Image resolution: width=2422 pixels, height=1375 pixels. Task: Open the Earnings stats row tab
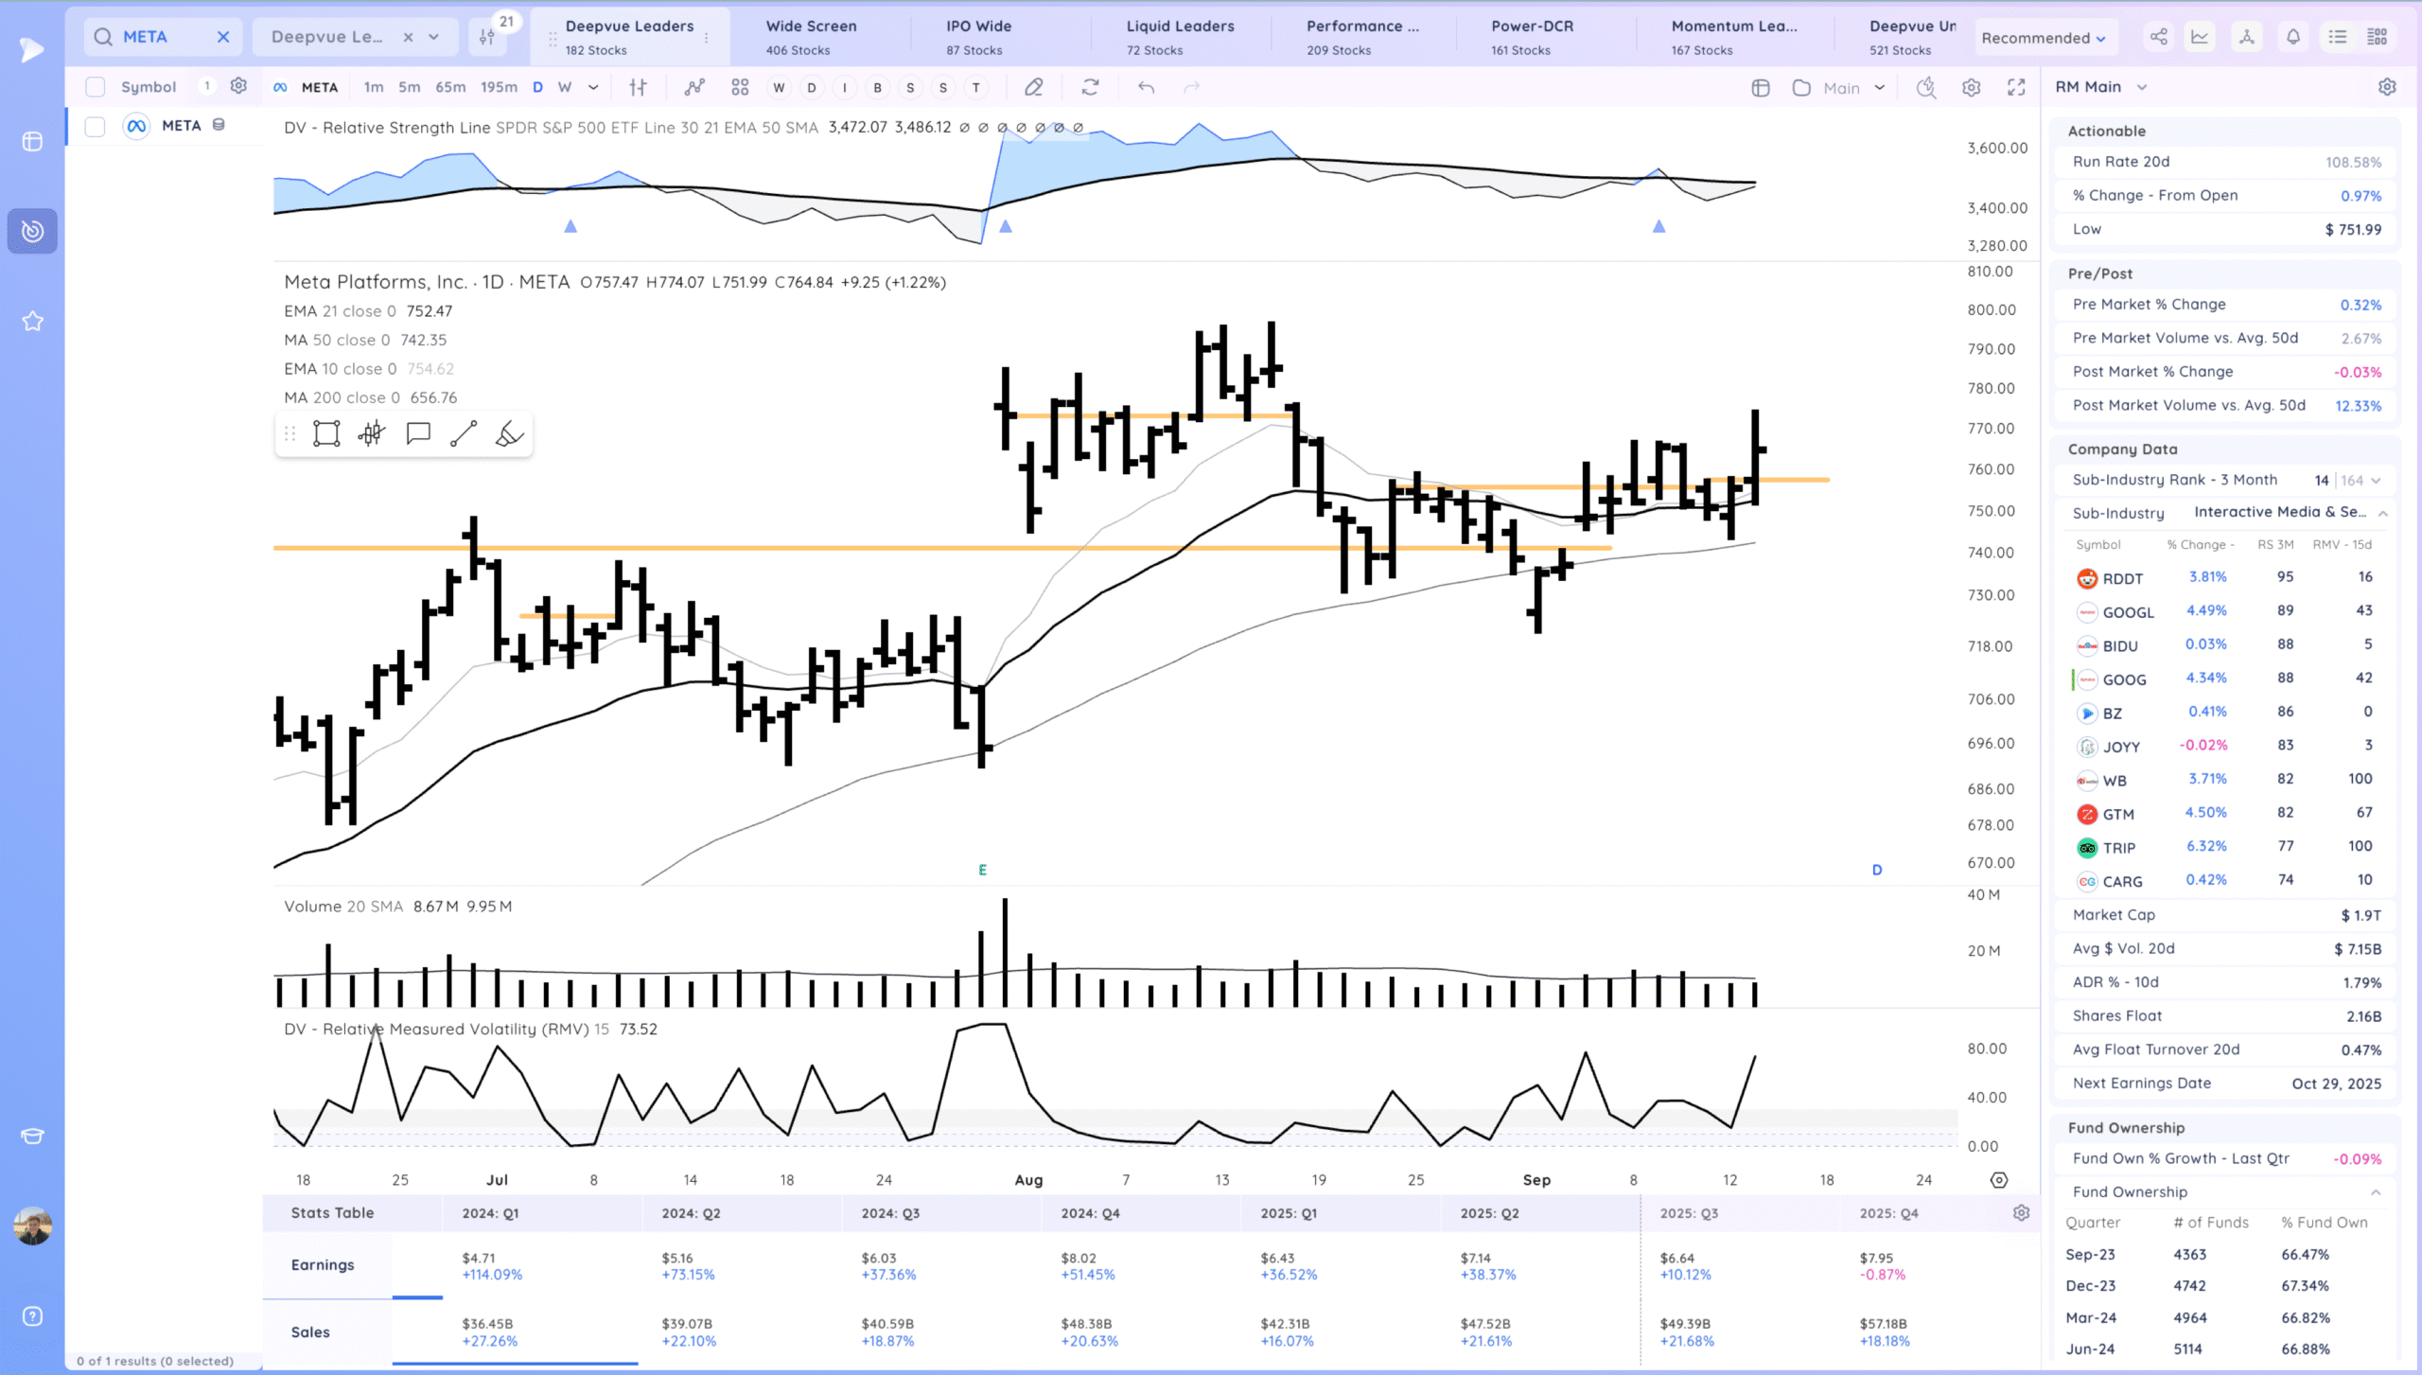(323, 1265)
